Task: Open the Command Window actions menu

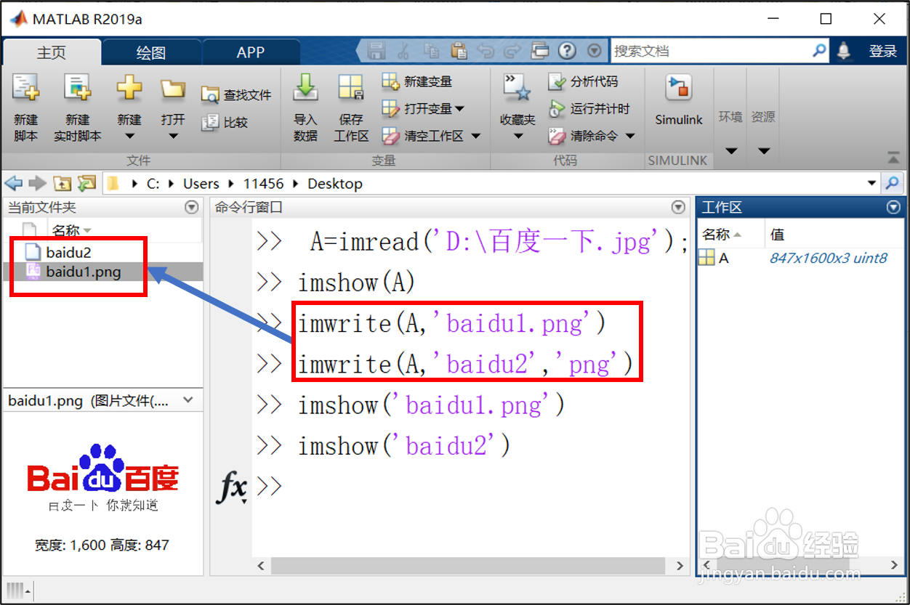Action: 678,207
